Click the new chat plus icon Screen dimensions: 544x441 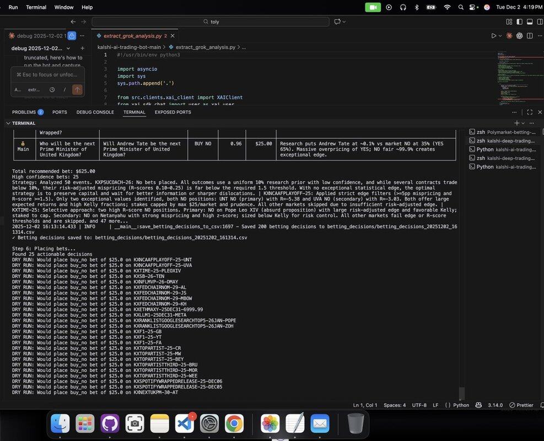pos(82,48)
